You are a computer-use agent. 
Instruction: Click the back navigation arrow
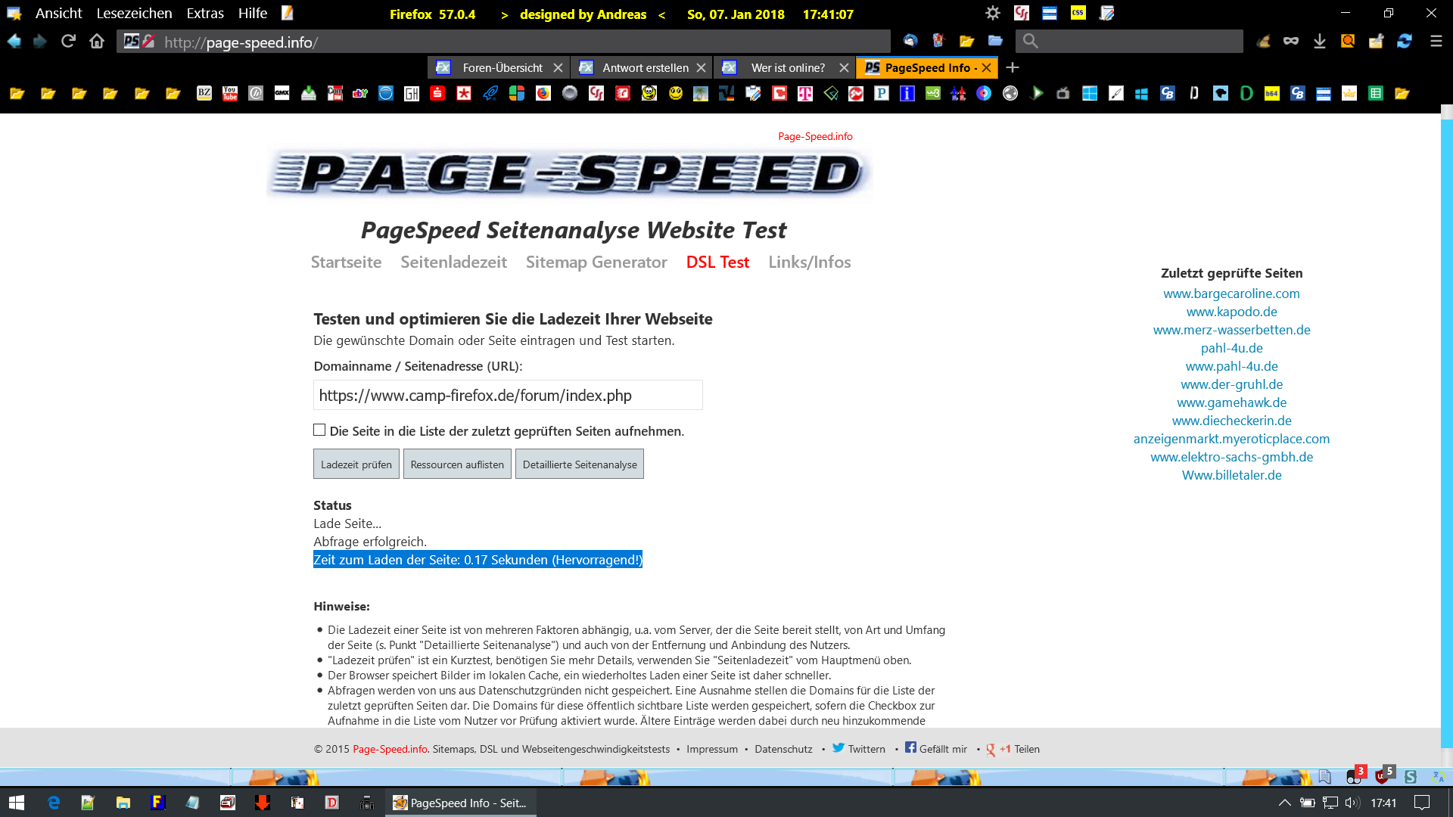pos(14,42)
